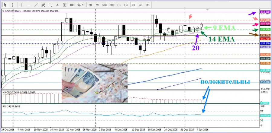Click the 157.300 price level label

(x=265, y=20)
